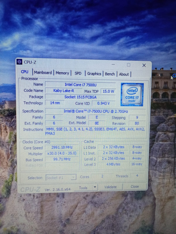The image size is (176, 234).
Task: Click the processor Name field
Action: [80, 84]
